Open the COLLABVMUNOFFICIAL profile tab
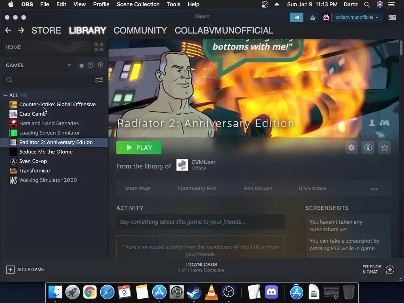This screenshot has height=303, width=404. 224,30
